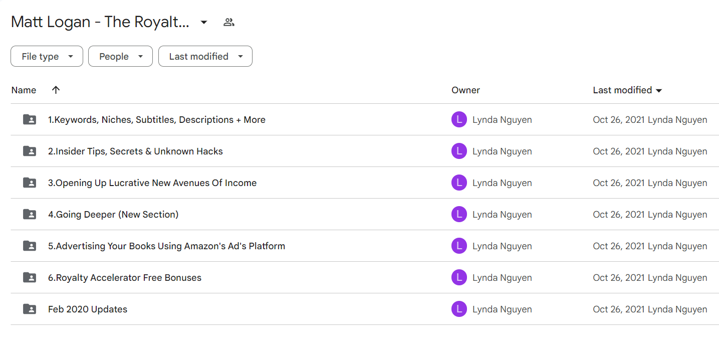
Task: Click owner avatar in 2.Insider Tips row
Action: (459, 151)
